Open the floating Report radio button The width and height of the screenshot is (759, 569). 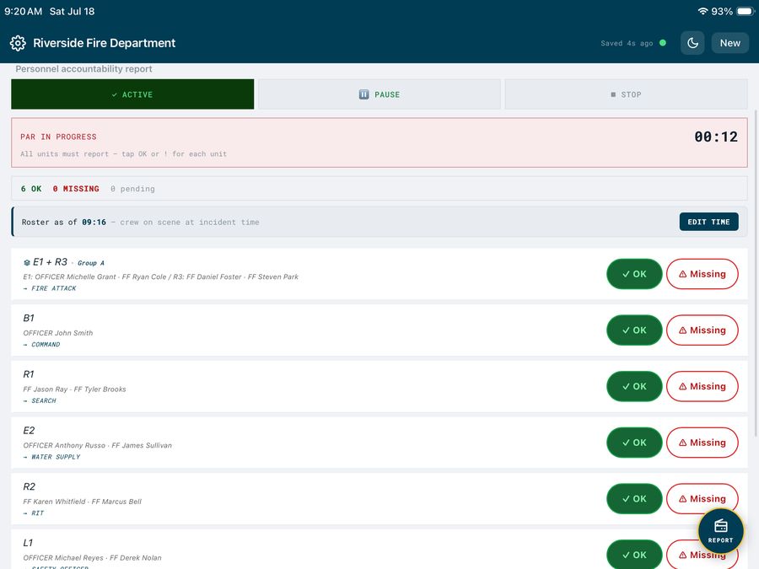click(721, 531)
